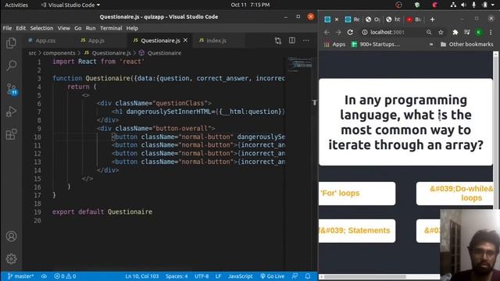Open browser extensions puzzle icon
The image size is (500, 281).
tap(455, 32)
